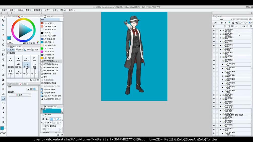Open the 顯示顏色 彩色 dropdown
This screenshot has width=253, height=142.
20,95
